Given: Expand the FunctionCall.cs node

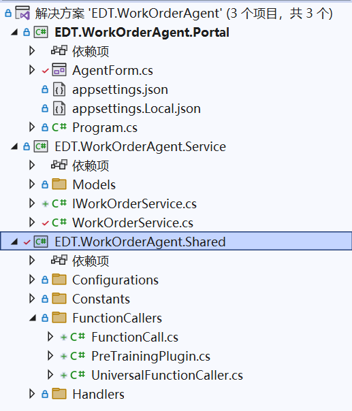Looking at the screenshot, I should coord(50,337).
